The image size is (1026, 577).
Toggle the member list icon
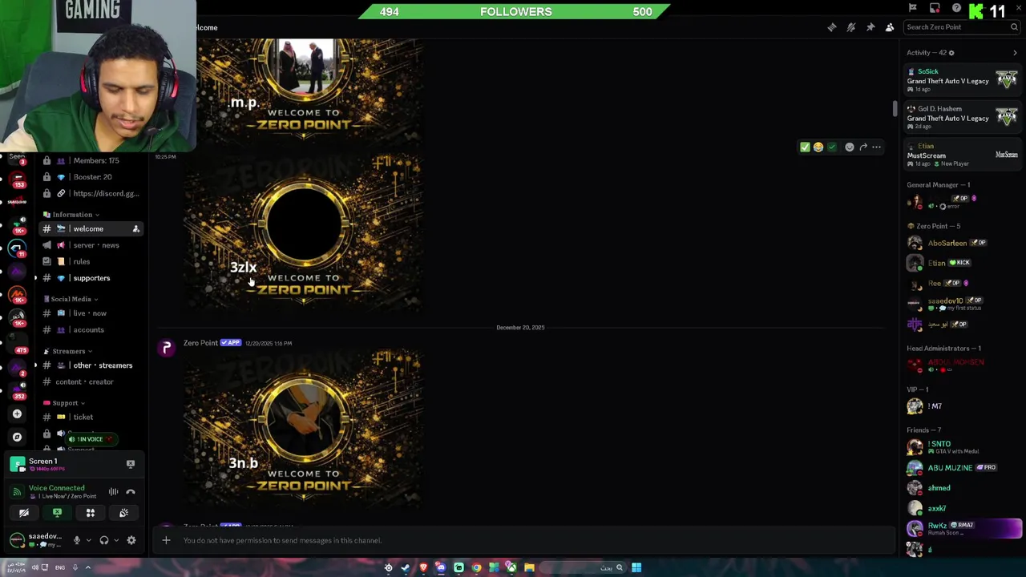(890, 27)
